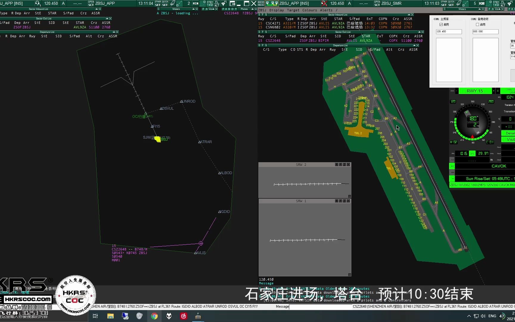Viewport: 515px width, 322px height.
Task: Open the Target menu
Action: [x=293, y=10]
